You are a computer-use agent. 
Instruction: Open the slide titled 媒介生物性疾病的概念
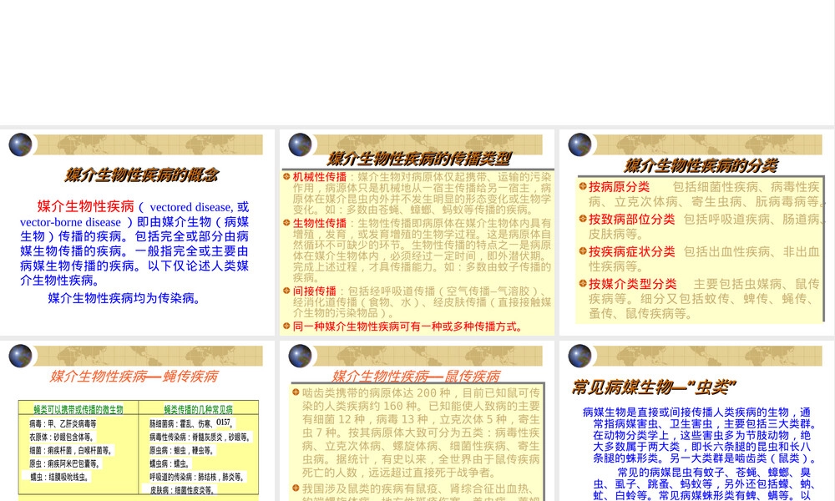coord(138,232)
